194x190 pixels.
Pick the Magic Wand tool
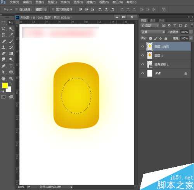click(x=11, y=29)
